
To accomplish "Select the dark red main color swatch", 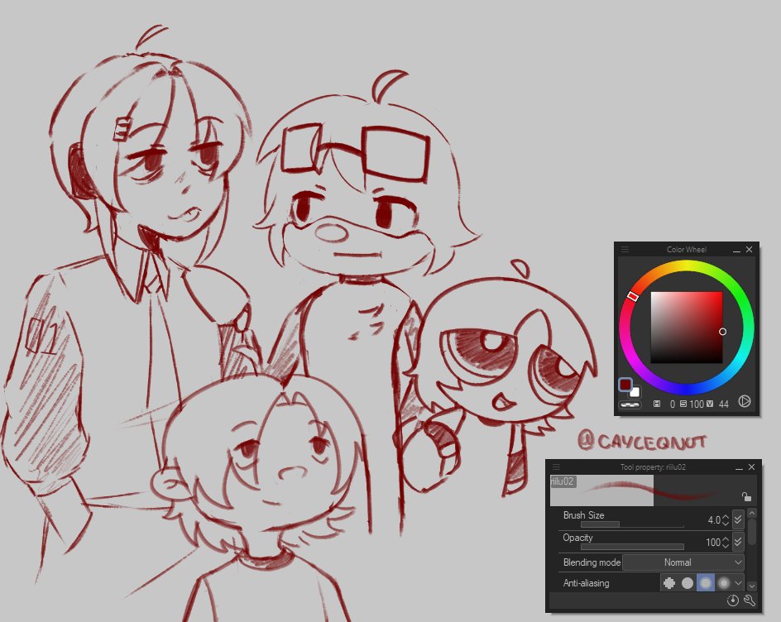I will point(625,385).
